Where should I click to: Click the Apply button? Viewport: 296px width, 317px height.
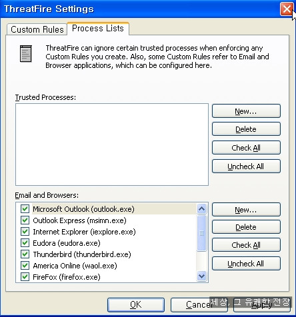[262, 305]
